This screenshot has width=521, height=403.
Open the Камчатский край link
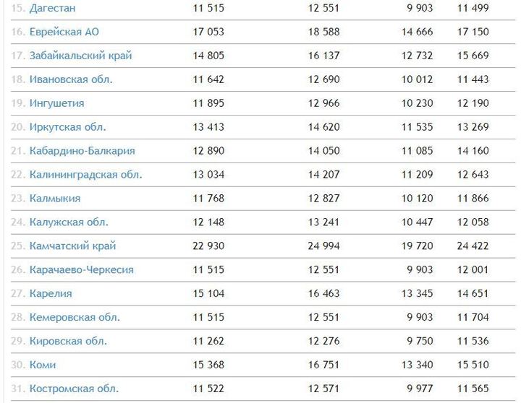(73, 246)
